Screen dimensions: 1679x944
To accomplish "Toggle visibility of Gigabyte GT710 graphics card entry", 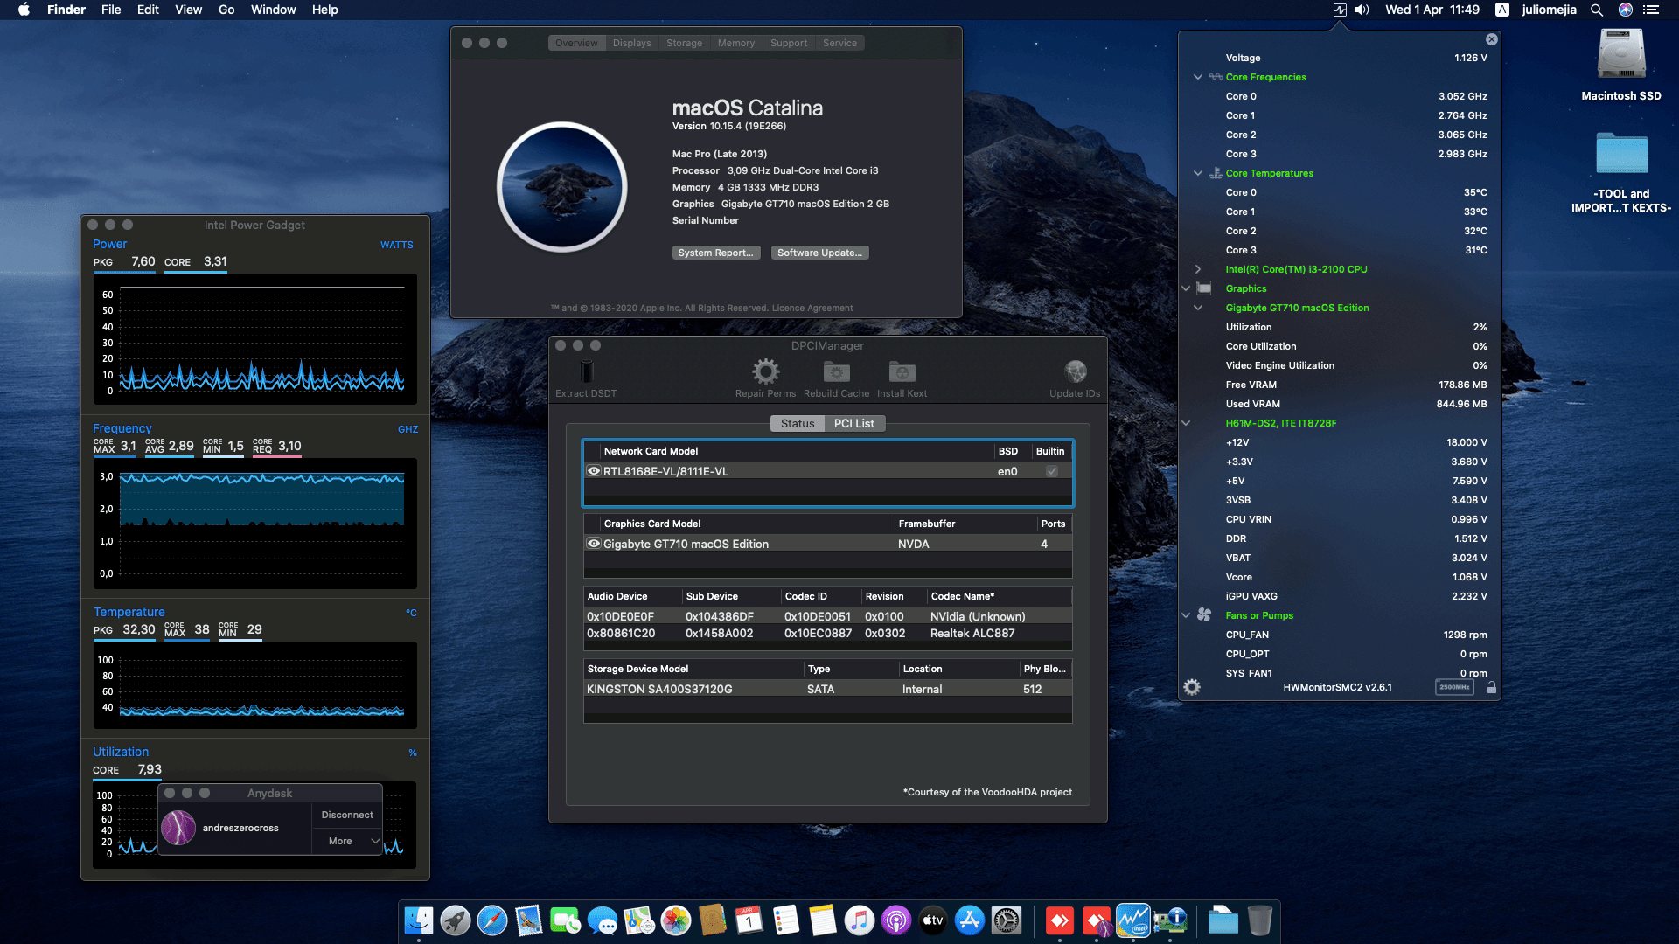I will coord(594,544).
